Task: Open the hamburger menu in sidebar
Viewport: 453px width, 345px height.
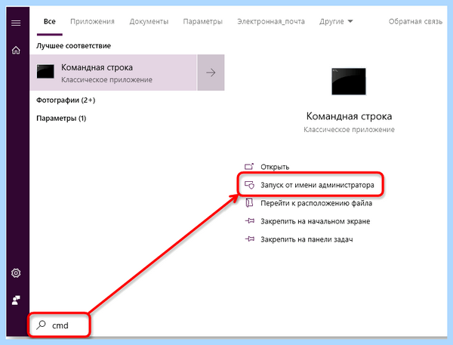Action: 16,23
